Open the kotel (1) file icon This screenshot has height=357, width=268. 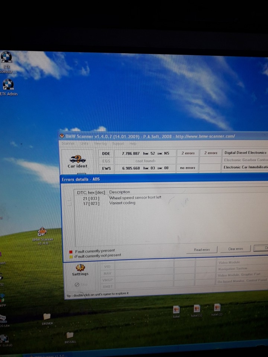point(197,311)
